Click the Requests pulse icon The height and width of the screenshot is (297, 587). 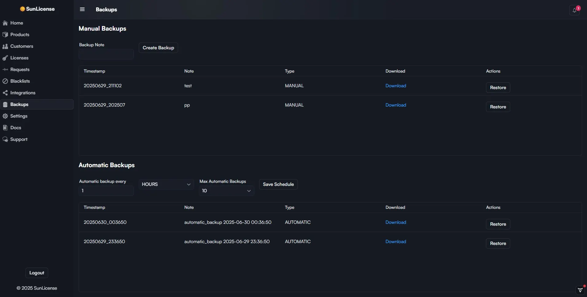coord(5,70)
